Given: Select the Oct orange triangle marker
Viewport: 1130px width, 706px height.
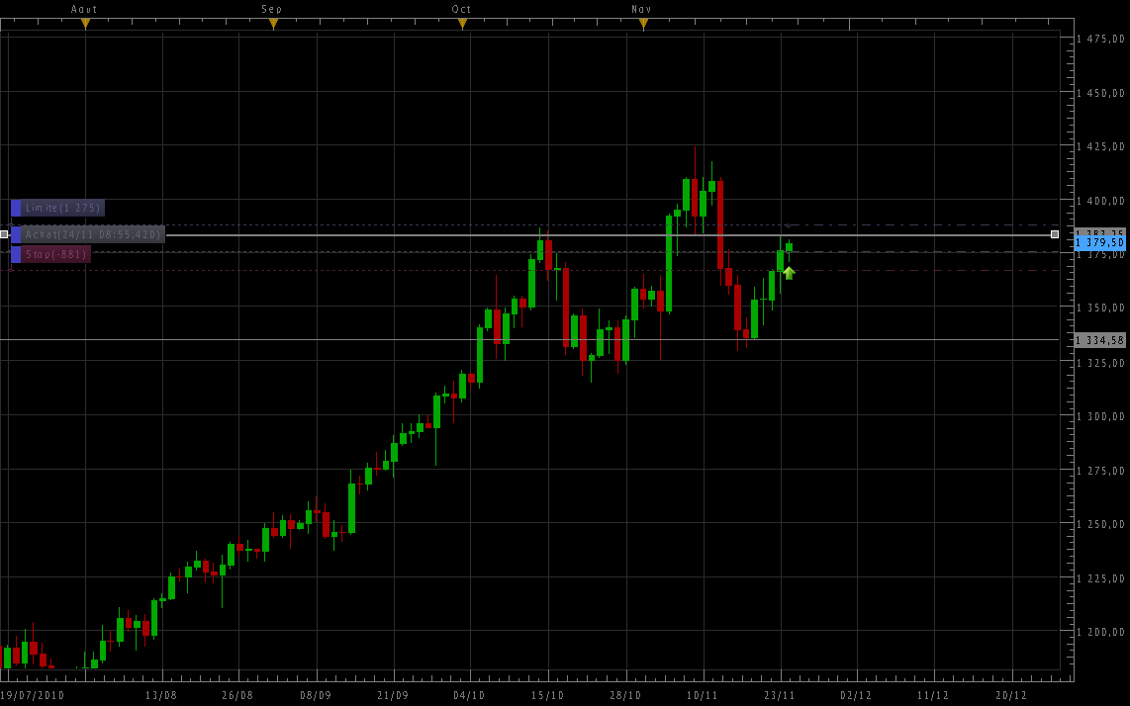Looking at the screenshot, I should tap(462, 24).
